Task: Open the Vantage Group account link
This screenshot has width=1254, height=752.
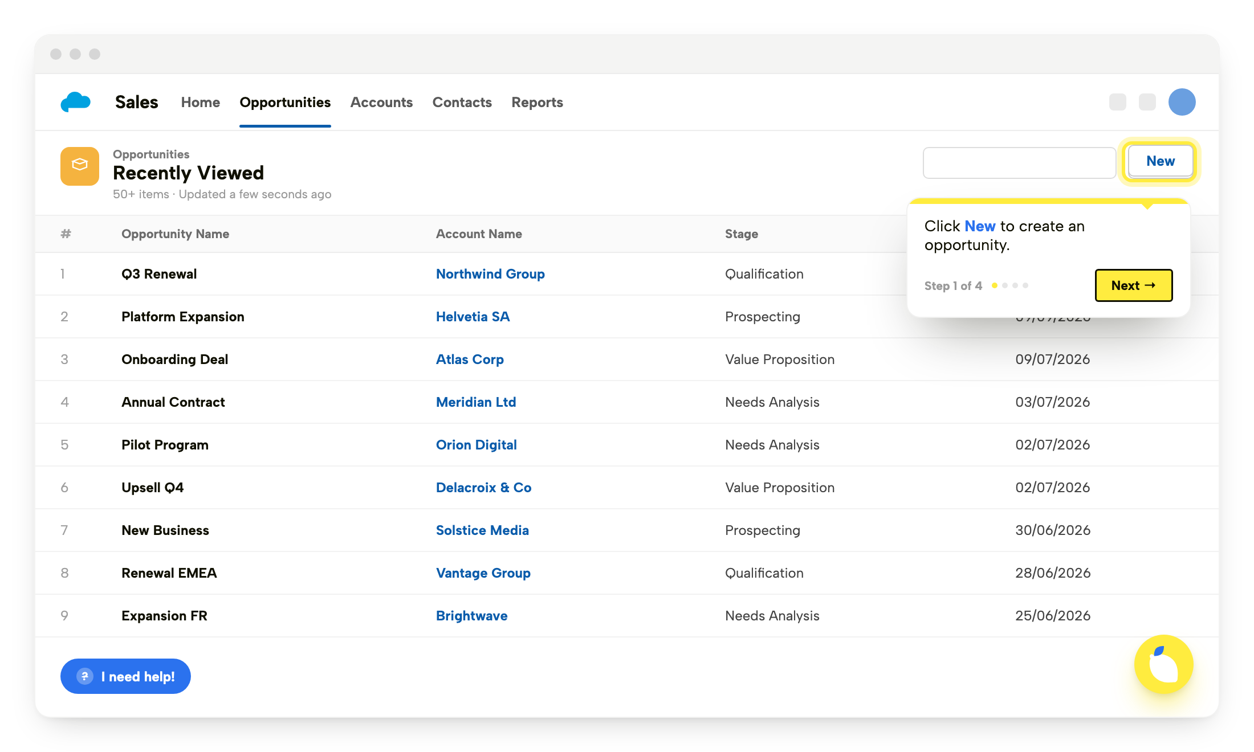Action: coord(483,573)
